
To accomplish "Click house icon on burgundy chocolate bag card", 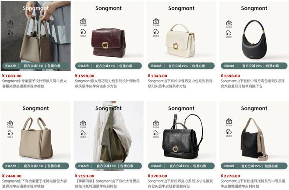I will tap(83, 21).
